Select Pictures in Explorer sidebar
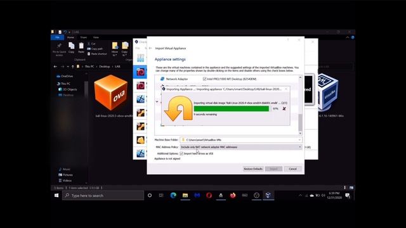This screenshot has height=228, width=406. pyautogui.click(x=65, y=175)
